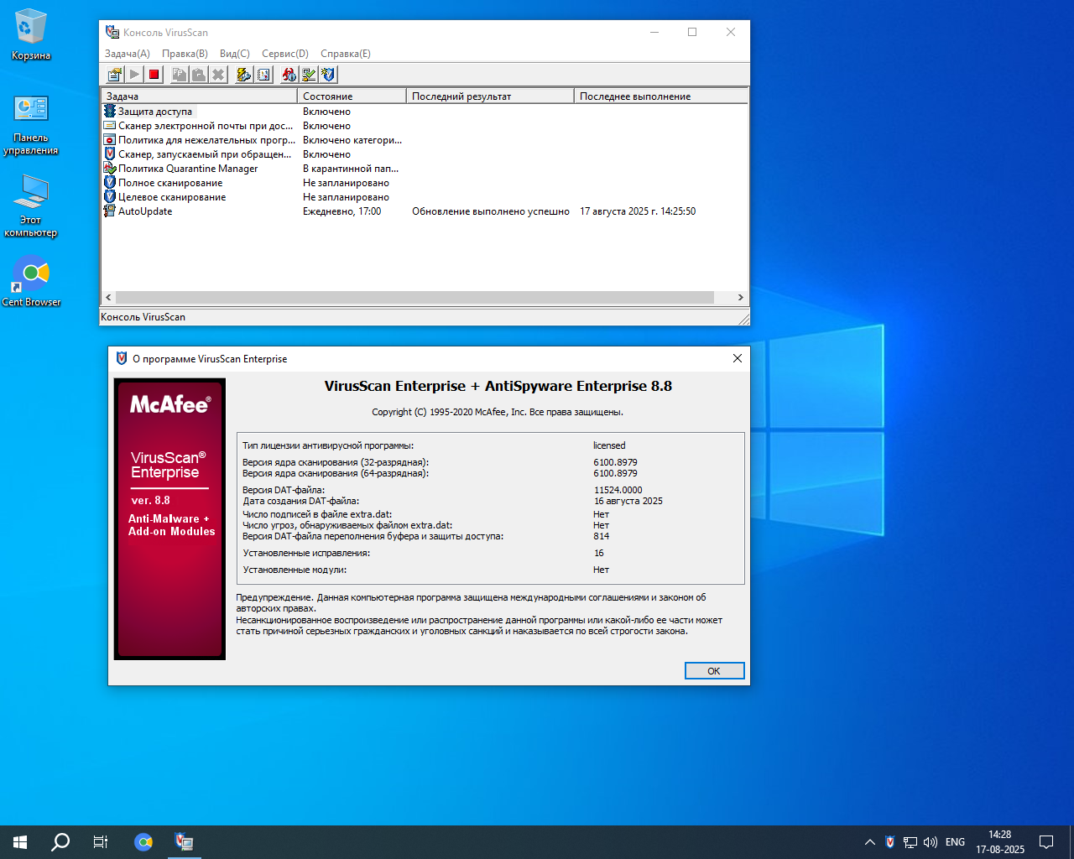Open Справка(E) menu

pyautogui.click(x=346, y=53)
